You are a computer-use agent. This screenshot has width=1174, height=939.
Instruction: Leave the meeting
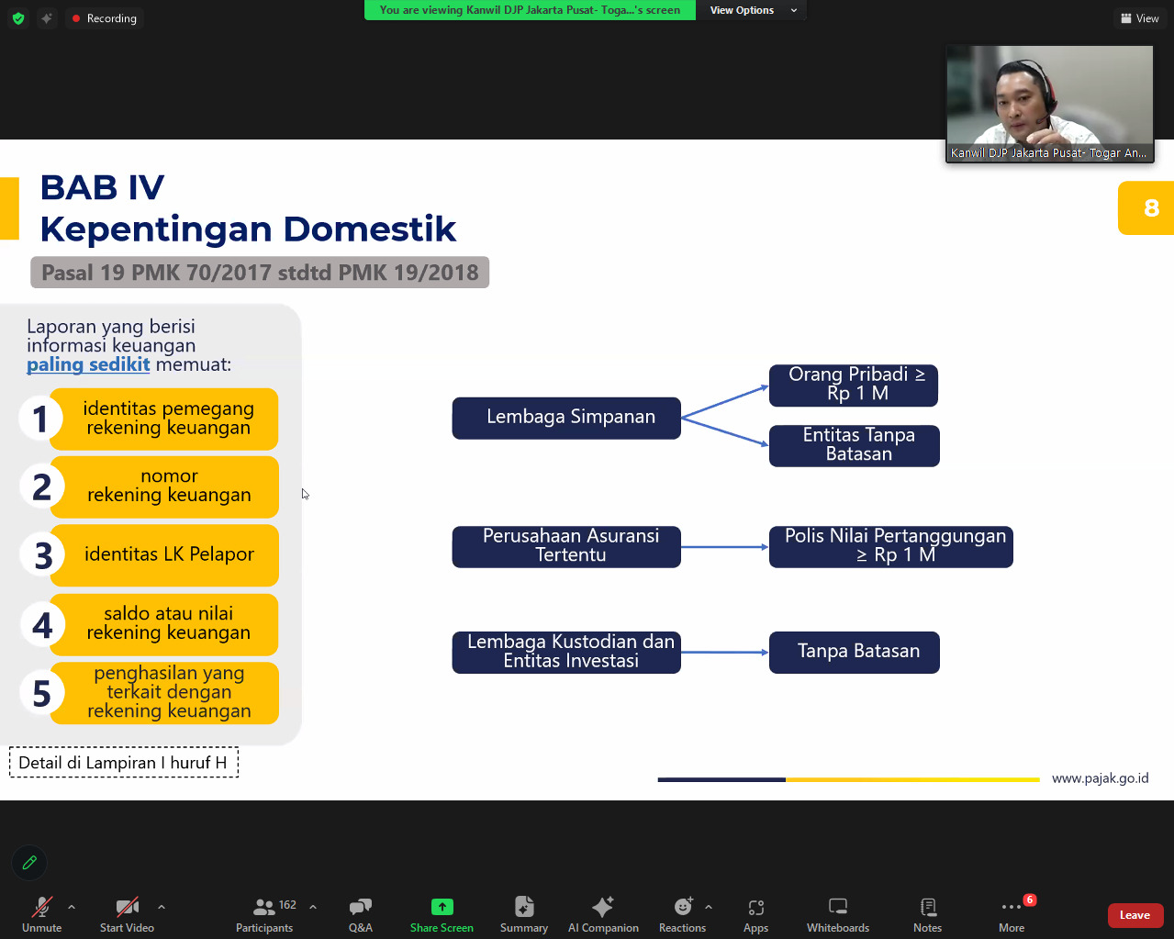1135,915
